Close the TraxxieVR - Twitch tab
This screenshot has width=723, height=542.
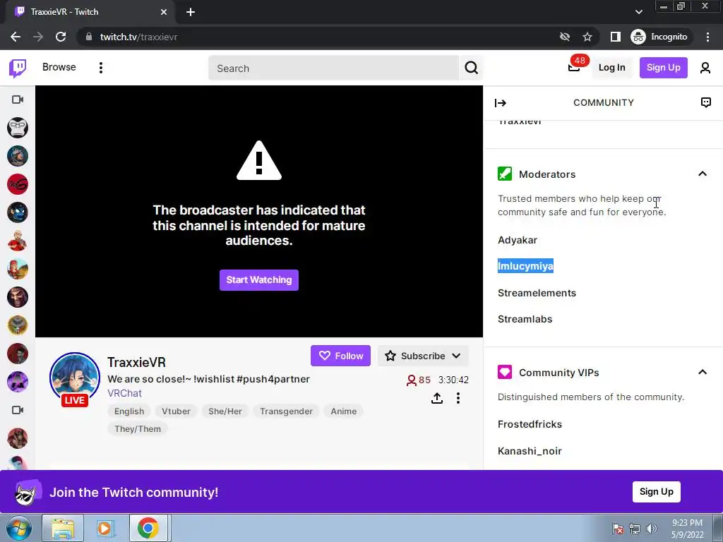click(x=164, y=12)
